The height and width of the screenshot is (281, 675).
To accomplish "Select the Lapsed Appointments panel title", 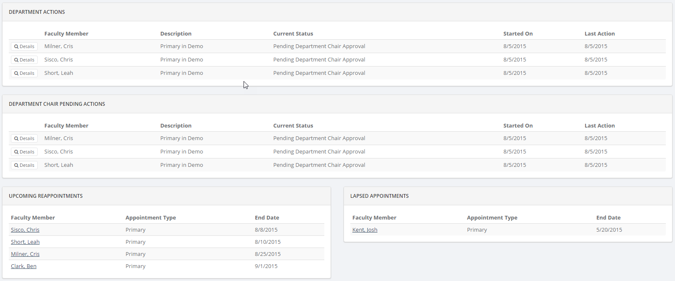I will point(379,196).
